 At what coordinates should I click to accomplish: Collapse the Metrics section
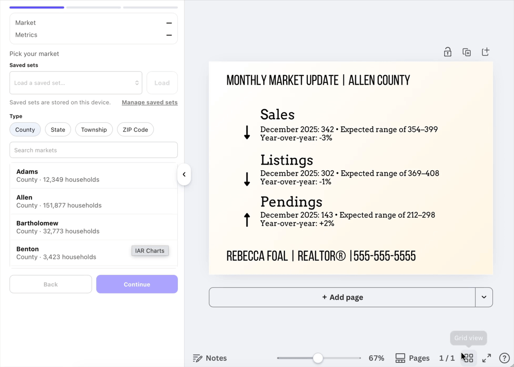click(169, 35)
